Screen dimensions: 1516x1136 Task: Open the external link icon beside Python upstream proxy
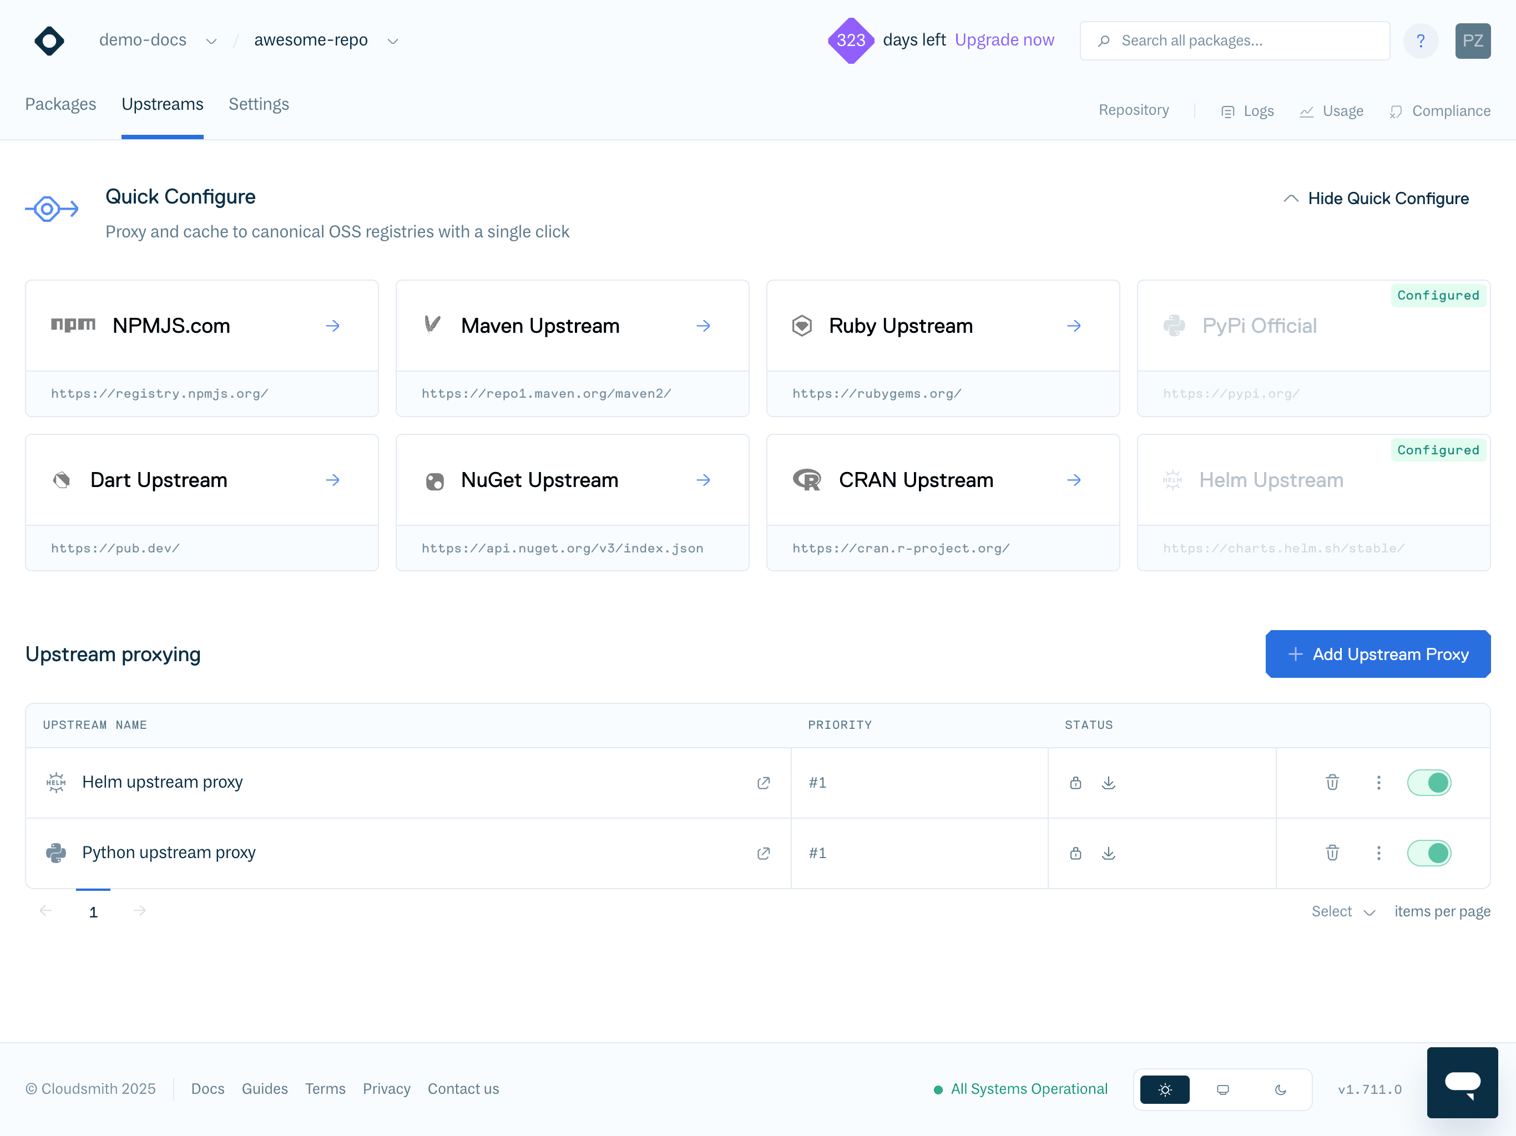(x=764, y=854)
